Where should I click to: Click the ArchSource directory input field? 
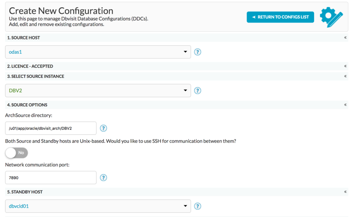pos(51,128)
